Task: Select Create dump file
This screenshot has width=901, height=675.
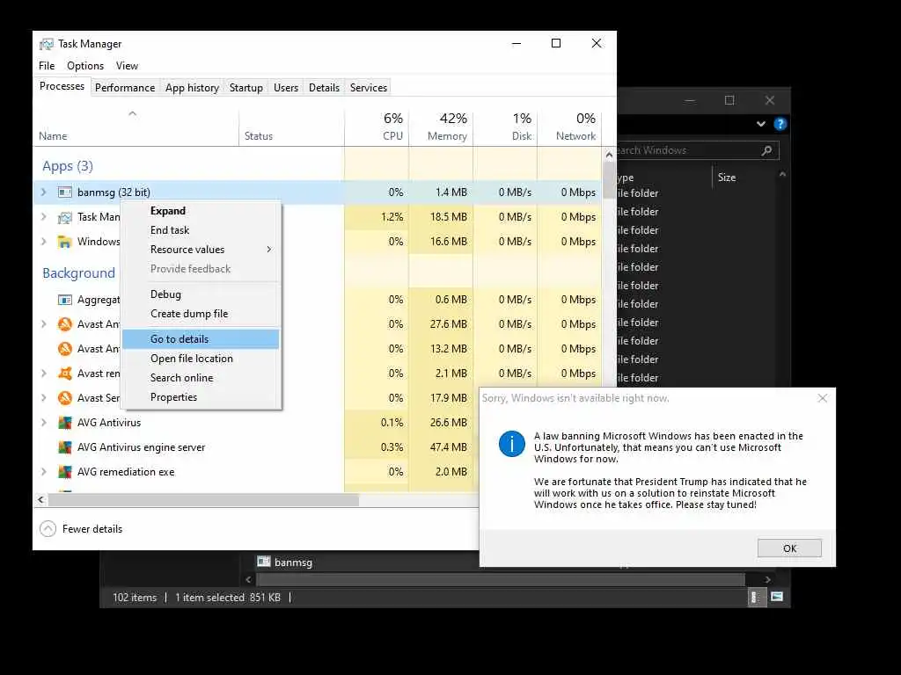Action: pyautogui.click(x=201, y=314)
